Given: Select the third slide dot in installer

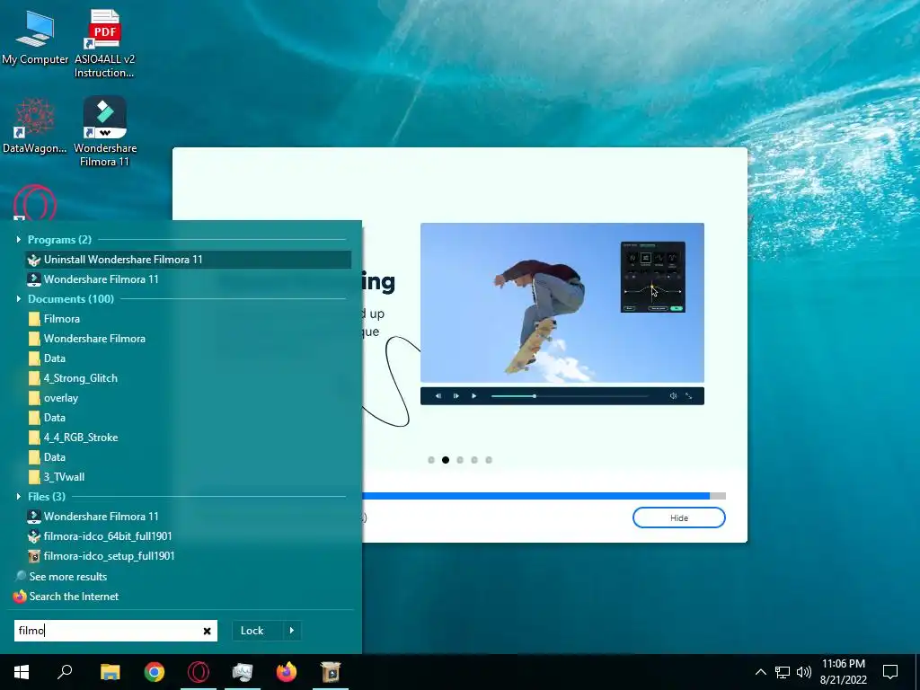Looking at the screenshot, I should (460, 460).
